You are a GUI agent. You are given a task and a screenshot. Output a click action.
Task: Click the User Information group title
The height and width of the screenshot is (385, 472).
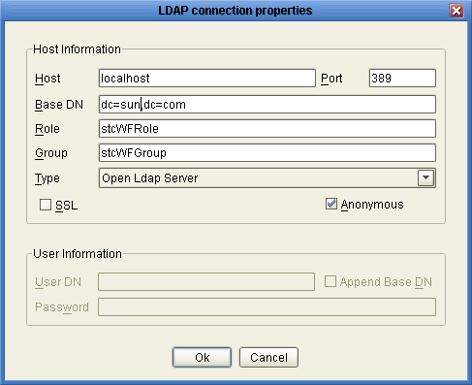[x=78, y=254]
